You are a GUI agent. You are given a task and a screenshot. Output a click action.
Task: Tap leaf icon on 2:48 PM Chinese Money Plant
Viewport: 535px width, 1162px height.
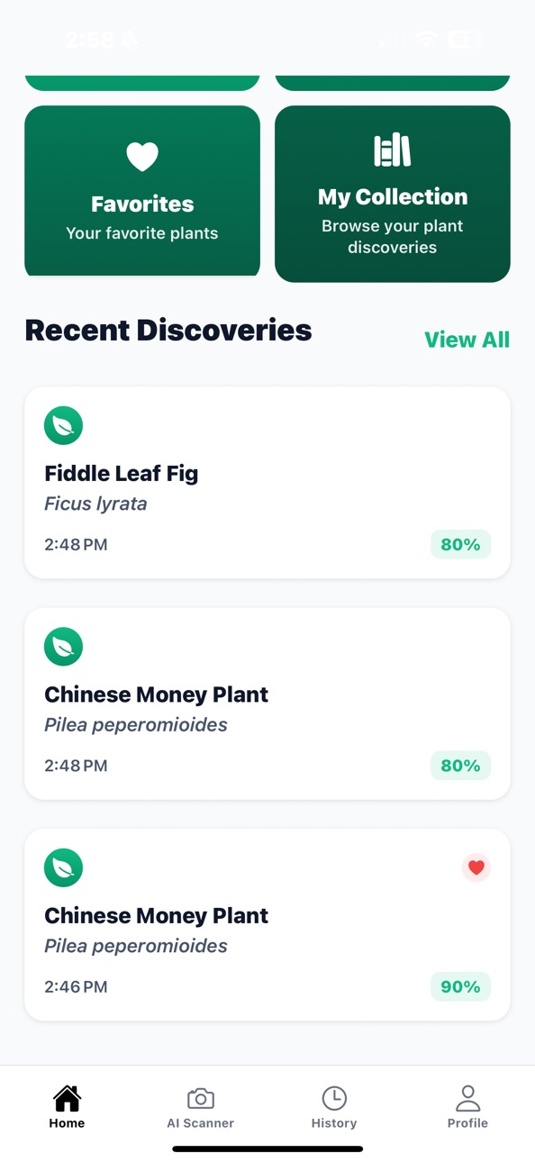click(x=63, y=647)
